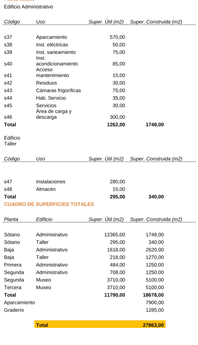Click the Aparcamiento 7900,00 value

click(x=155, y=302)
